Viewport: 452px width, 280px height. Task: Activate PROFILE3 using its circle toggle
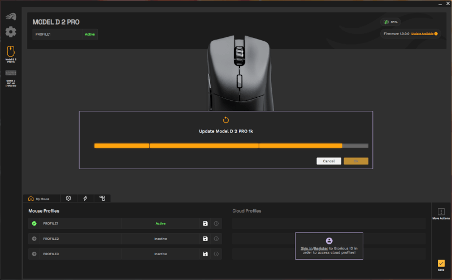click(x=34, y=254)
